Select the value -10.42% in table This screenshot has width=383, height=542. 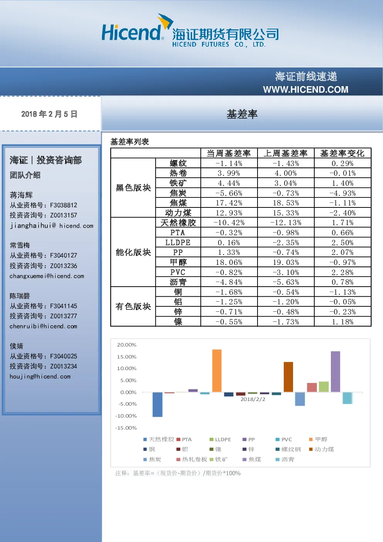[x=229, y=223]
